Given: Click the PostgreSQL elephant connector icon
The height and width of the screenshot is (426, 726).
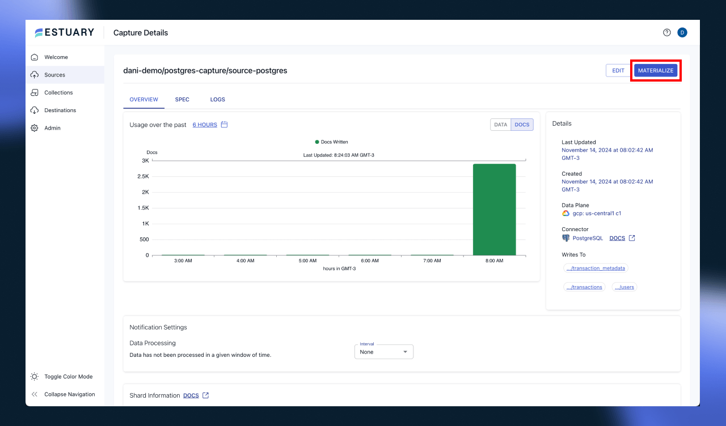Looking at the screenshot, I should point(565,238).
